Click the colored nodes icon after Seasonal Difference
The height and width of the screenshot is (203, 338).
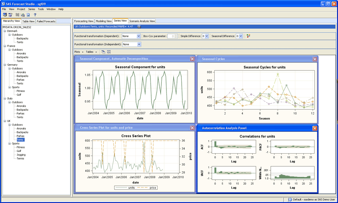point(248,36)
